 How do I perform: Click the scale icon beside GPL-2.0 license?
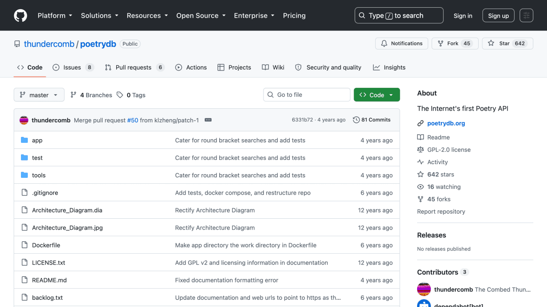(x=420, y=150)
